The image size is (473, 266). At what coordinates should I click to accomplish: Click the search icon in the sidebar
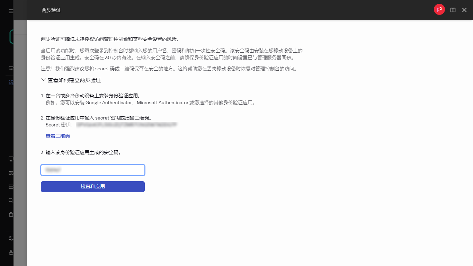[11, 200]
